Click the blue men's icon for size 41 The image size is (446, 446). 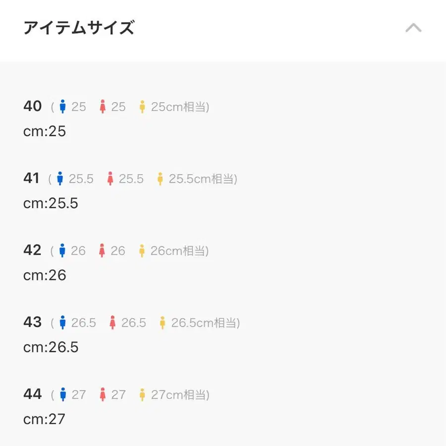[x=60, y=179]
